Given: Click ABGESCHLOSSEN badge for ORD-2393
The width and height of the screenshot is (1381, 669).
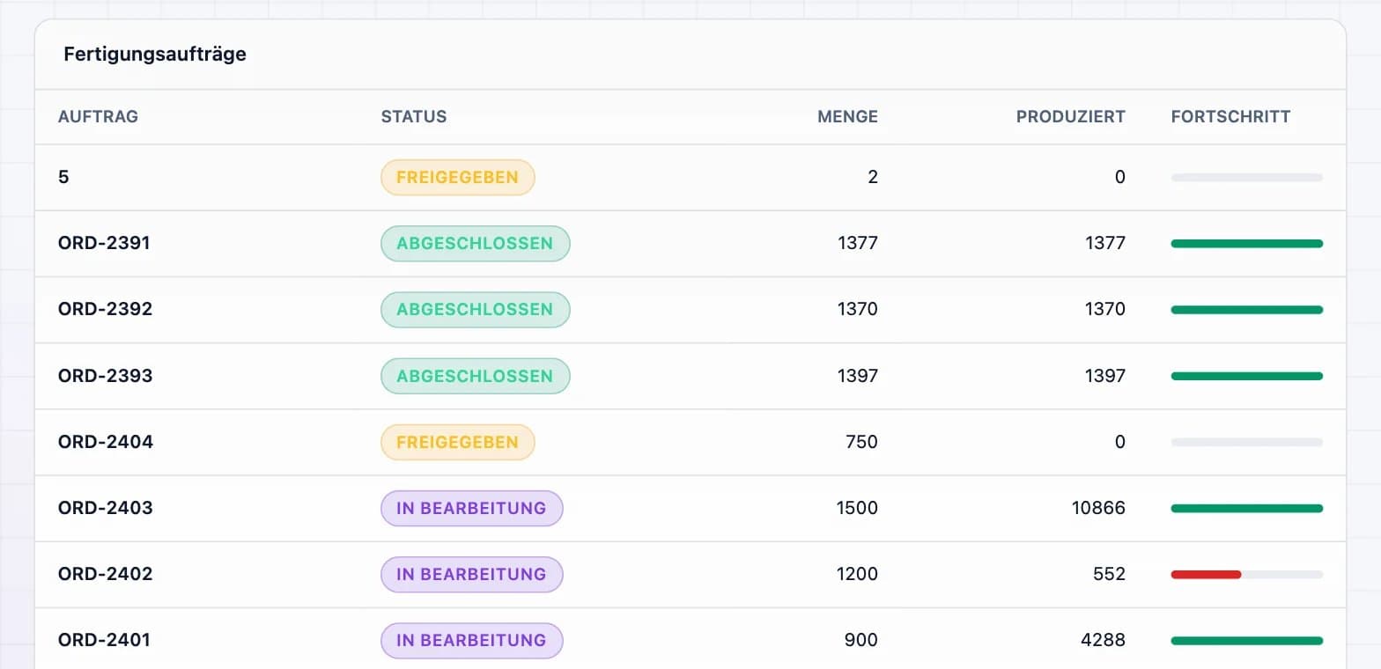Looking at the screenshot, I should pos(476,376).
